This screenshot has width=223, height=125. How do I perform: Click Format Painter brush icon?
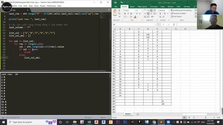pos(119,17)
